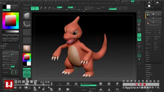Screen dimensions: 164x92
Task: Click the Alpha palette icon
Action: (x=1, y=46)
